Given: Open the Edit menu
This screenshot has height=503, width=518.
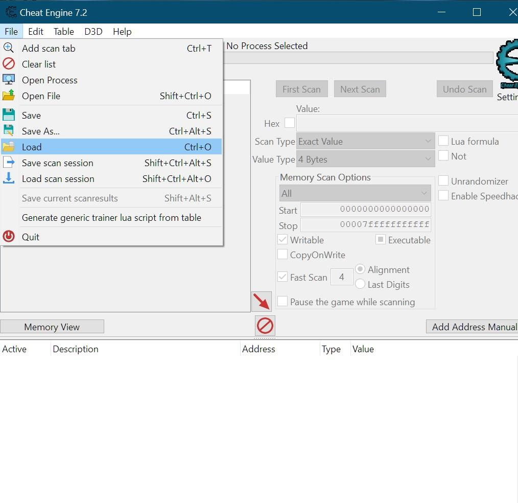Looking at the screenshot, I should pos(36,31).
